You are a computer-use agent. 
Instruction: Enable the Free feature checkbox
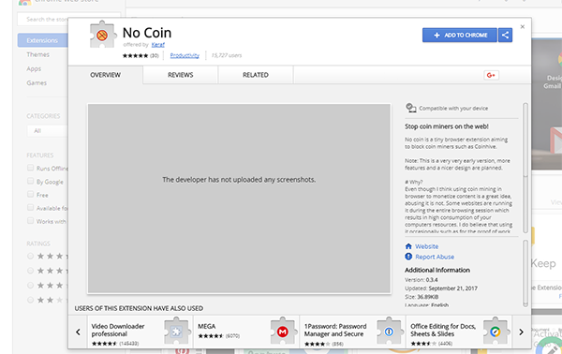point(31,194)
